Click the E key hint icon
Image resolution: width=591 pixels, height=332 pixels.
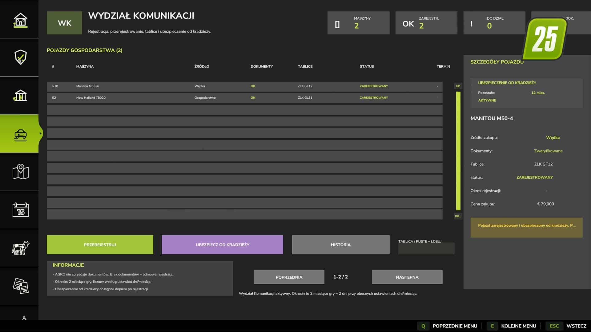coord(492,326)
